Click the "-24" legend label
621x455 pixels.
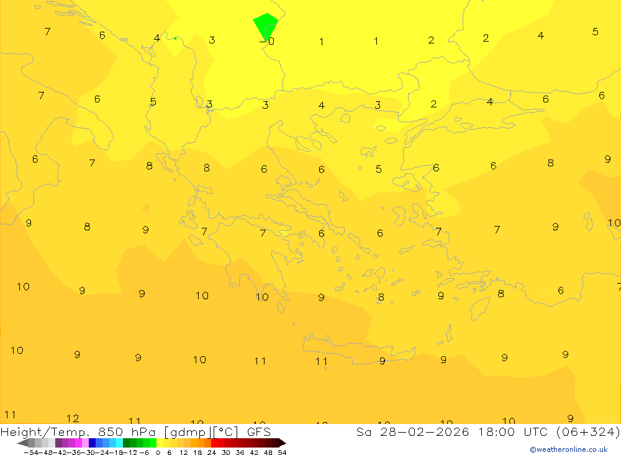[x=102, y=453]
